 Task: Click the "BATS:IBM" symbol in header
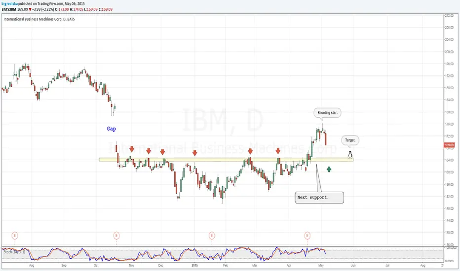coord(9,9)
